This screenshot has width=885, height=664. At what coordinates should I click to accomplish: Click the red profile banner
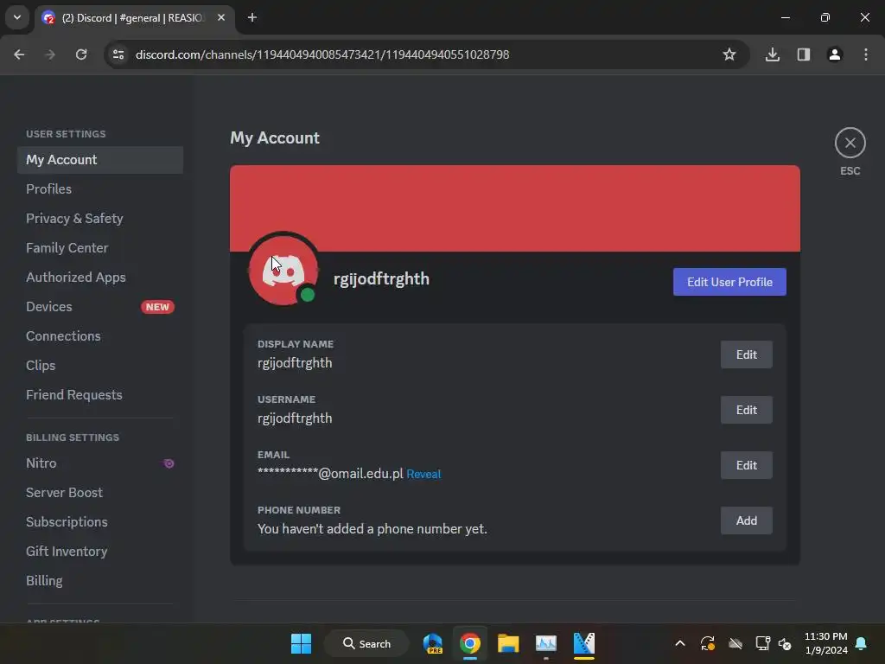coord(515,208)
